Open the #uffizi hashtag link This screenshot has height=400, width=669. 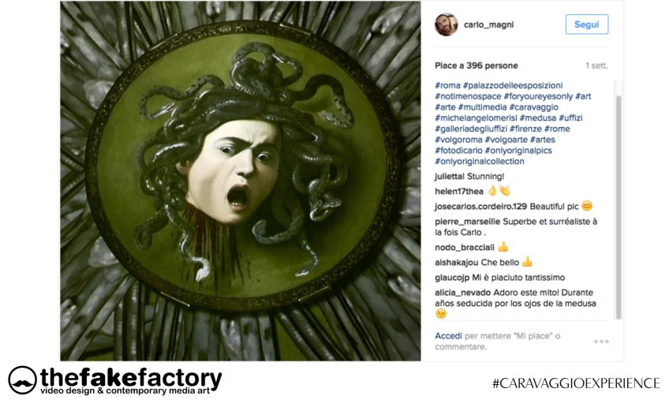pyautogui.click(x=570, y=118)
